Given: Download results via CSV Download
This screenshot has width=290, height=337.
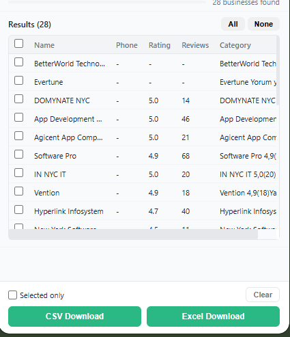Looking at the screenshot, I should click(x=74, y=316).
